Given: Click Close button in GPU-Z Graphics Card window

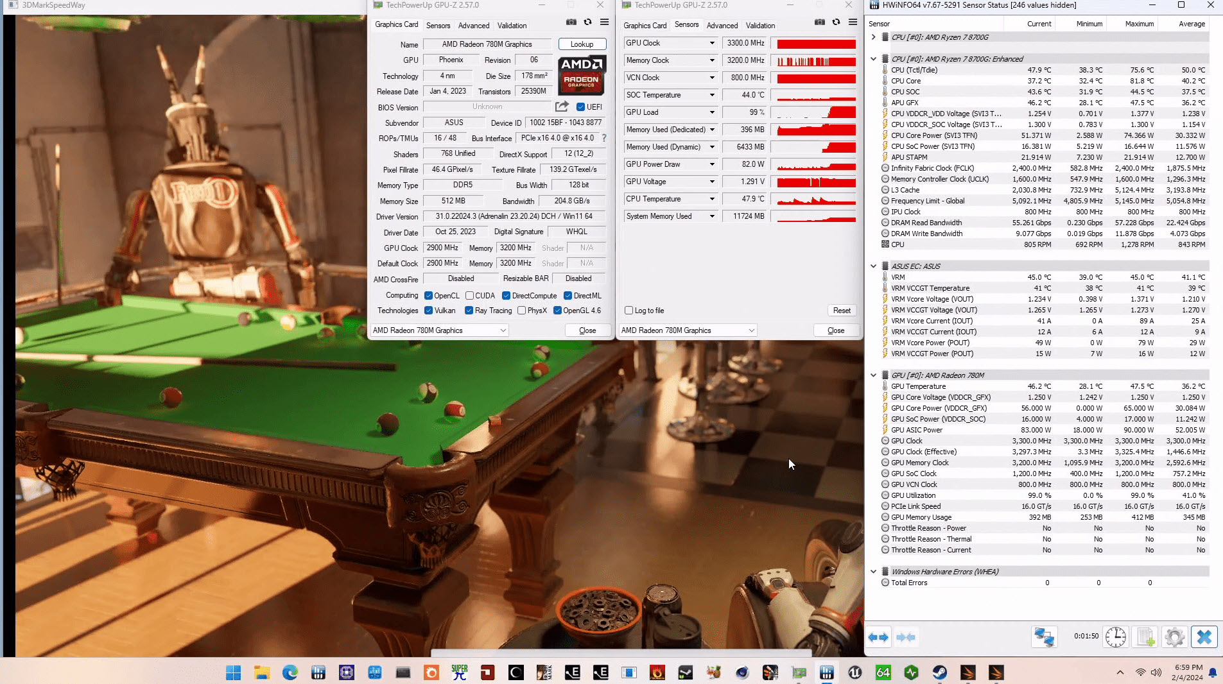Looking at the screenshot, I should (587, 330).
